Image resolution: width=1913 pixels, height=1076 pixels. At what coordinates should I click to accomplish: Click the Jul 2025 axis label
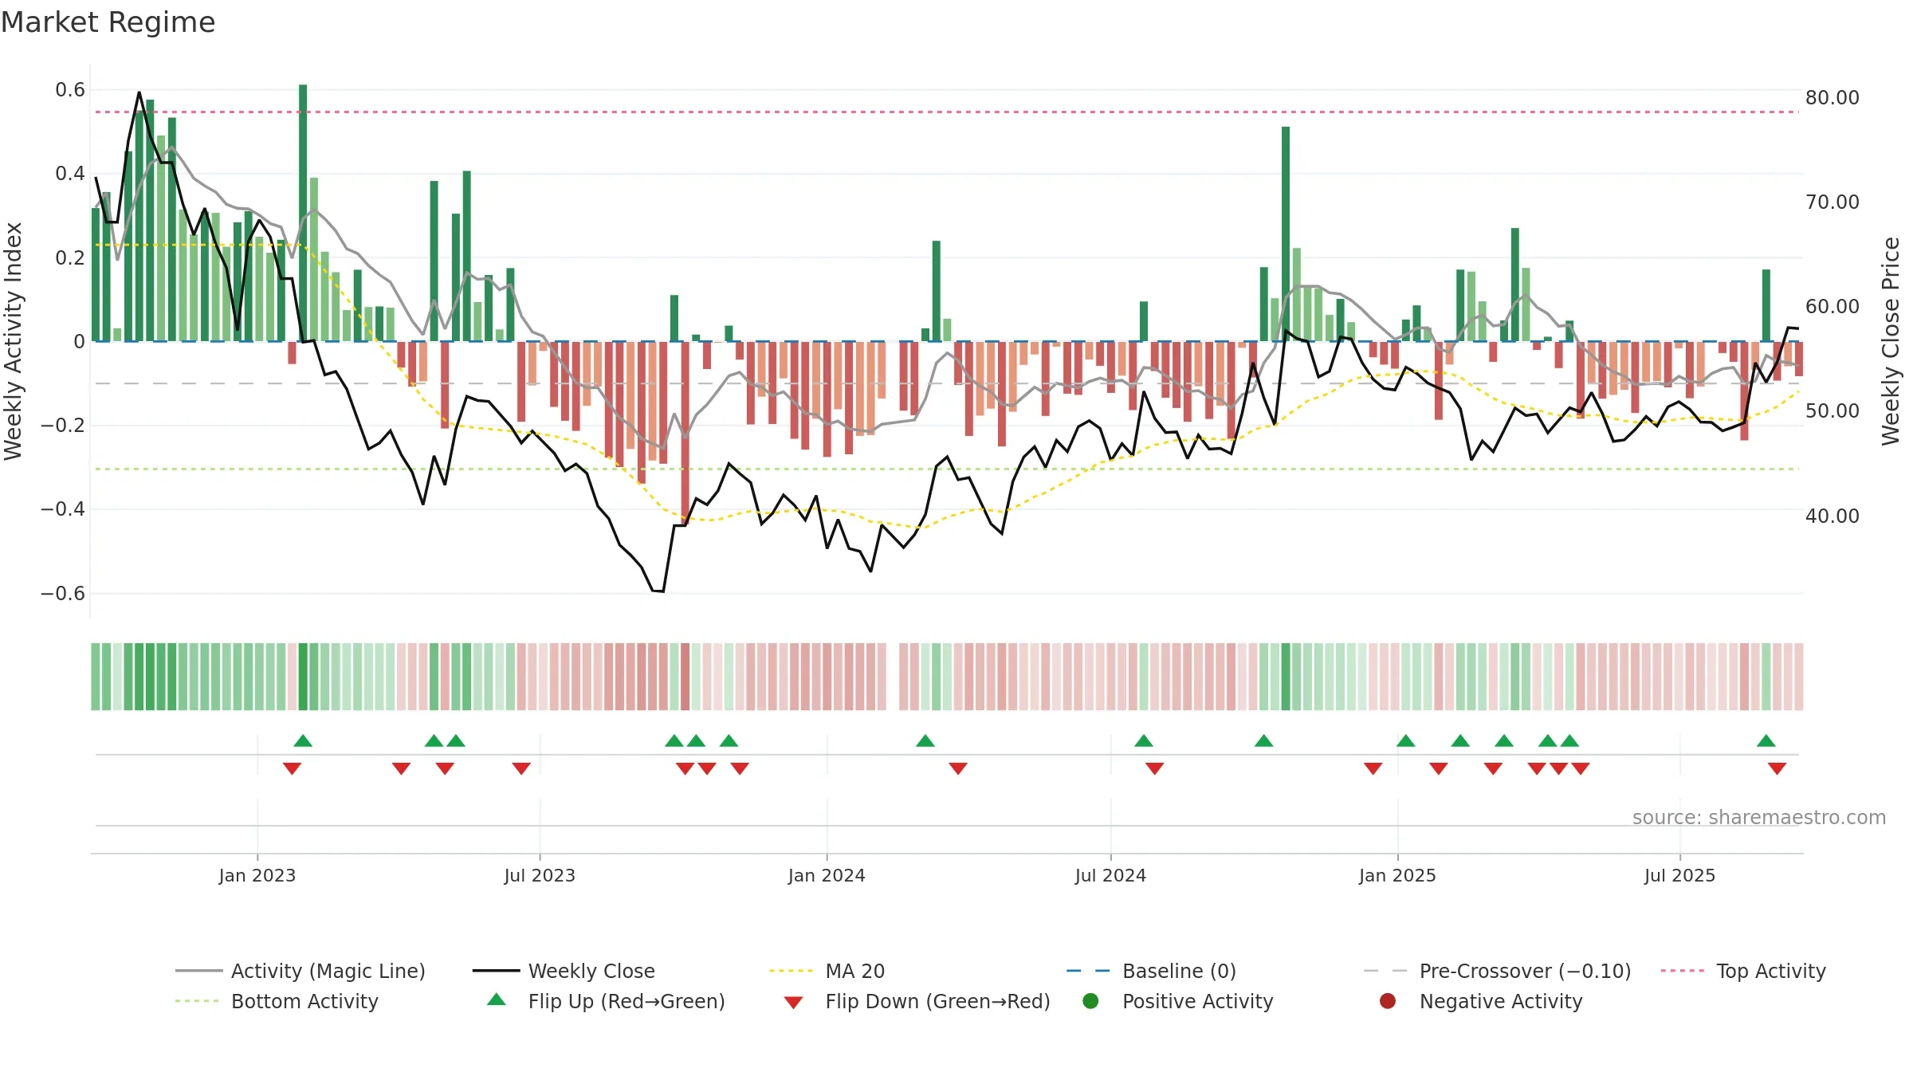1679,875
